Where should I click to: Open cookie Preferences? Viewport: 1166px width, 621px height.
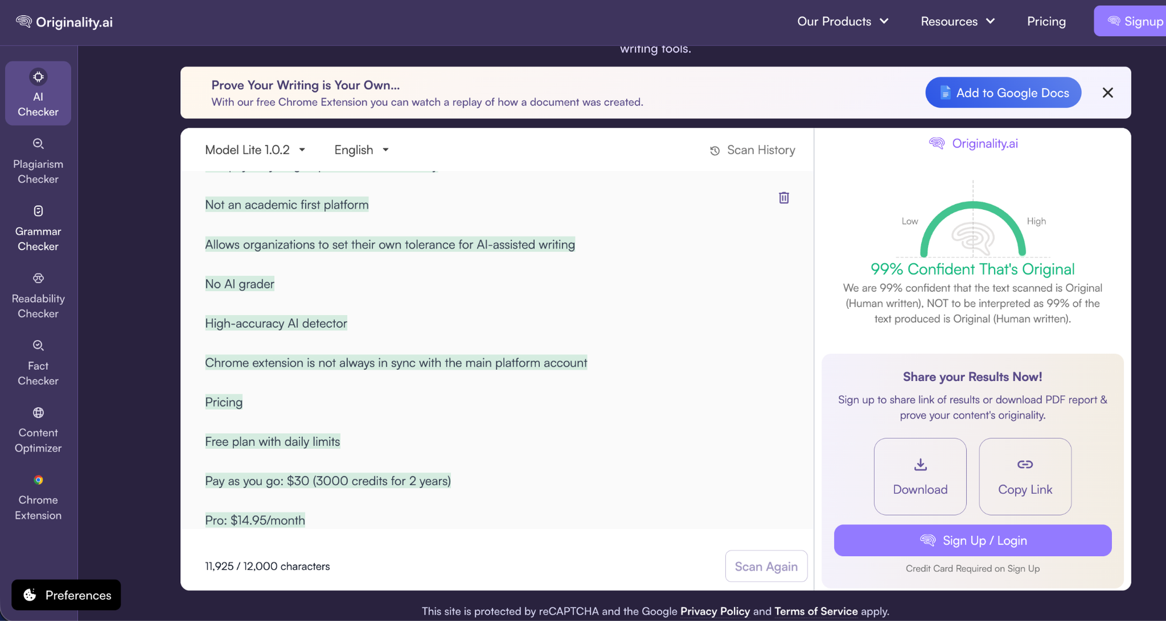pos(66,595)
